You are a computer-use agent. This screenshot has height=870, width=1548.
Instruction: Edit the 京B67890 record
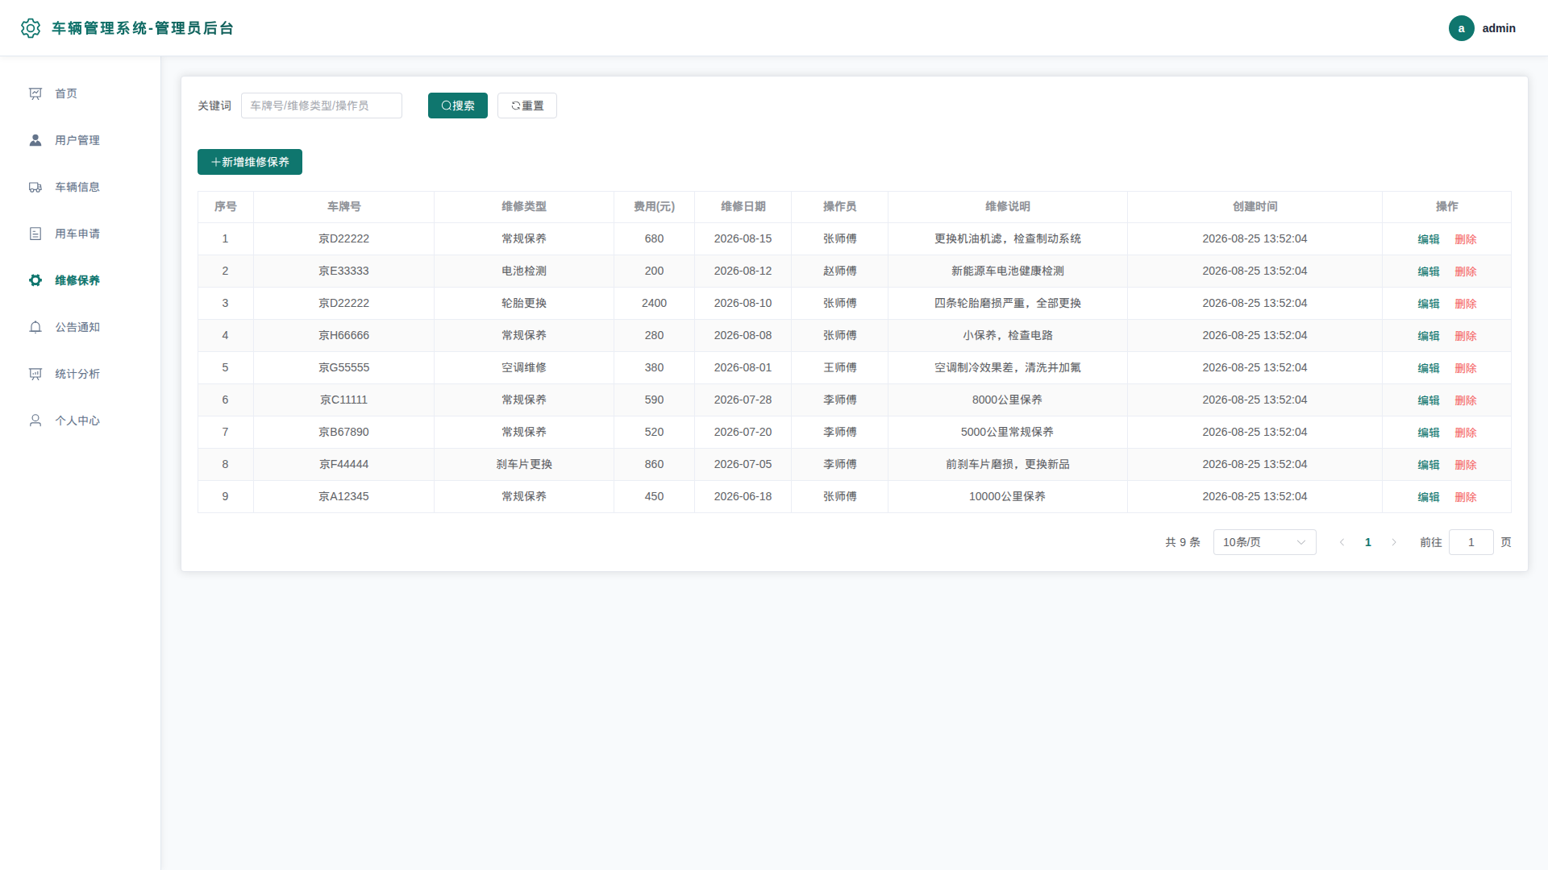(x=1429, y=433)
